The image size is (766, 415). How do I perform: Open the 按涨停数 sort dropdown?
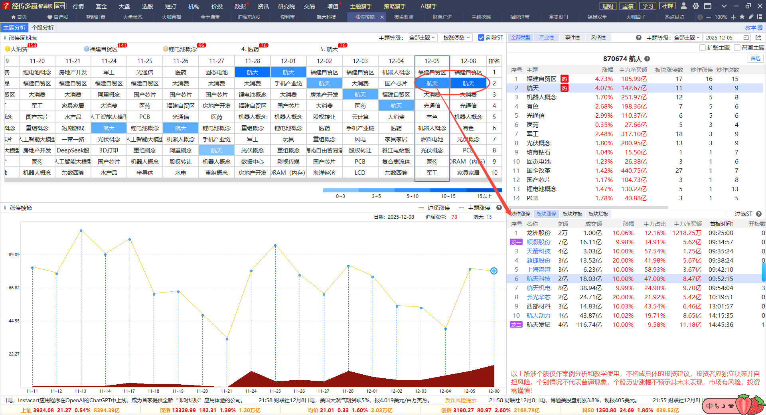(456, 38)
